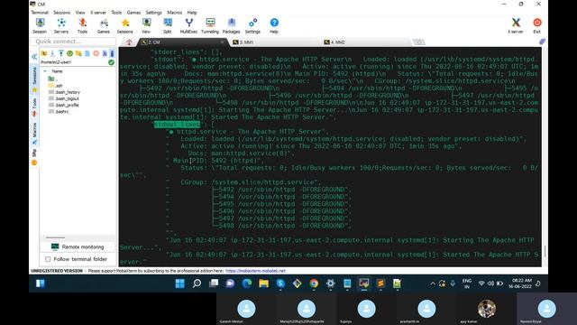This screenshot has width=577, height=325.
Task: Open the Tools toolbar icon
Action: click(82, 26)
